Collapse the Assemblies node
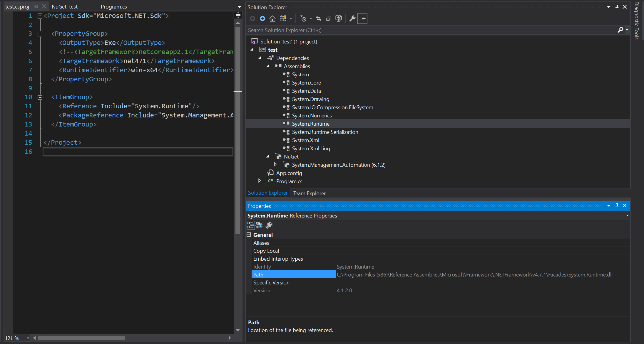644x344 pixels. pyautogui.click(x=268, y=66)
